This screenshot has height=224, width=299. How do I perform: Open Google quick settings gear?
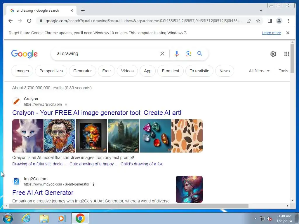[x=273, y=54]
